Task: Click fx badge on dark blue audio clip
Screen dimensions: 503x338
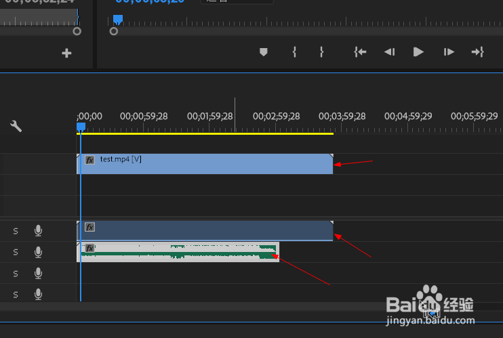Action: tap(89, 227)
